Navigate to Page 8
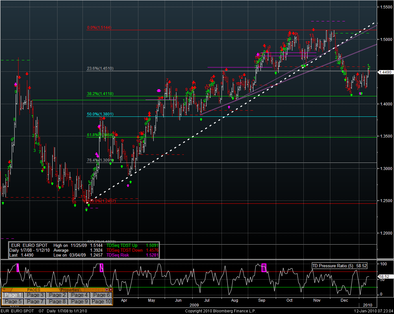Viewport: 394px width, 314px height. [x=57, y=301]
